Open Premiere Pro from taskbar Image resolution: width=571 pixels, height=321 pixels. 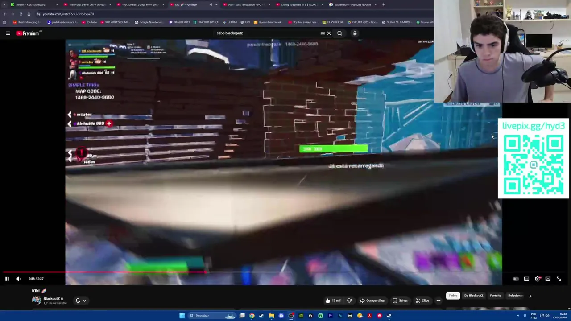(x=330, y=316)
